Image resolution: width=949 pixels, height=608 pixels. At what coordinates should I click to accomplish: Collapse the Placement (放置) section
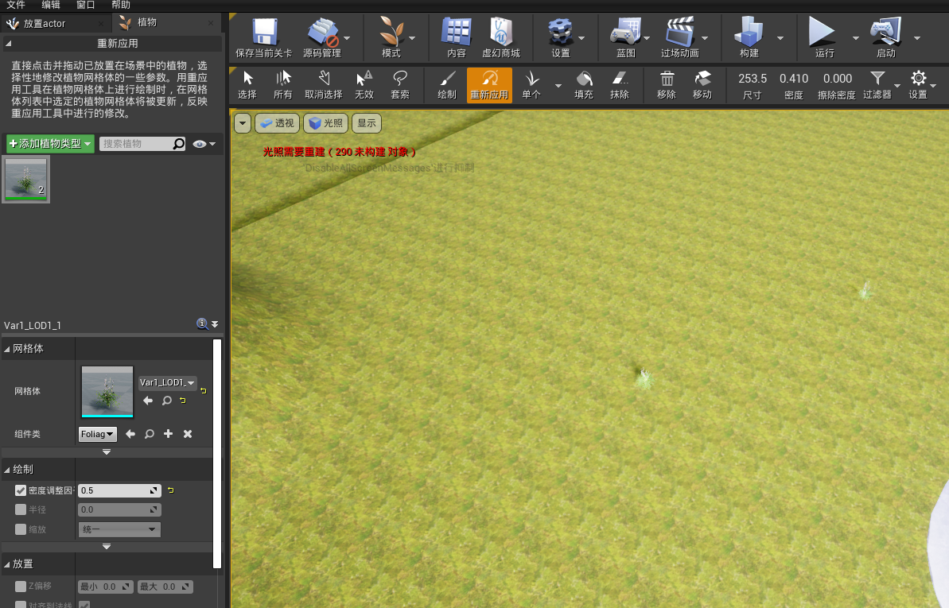pyautogui.click(x=7, y=564)
